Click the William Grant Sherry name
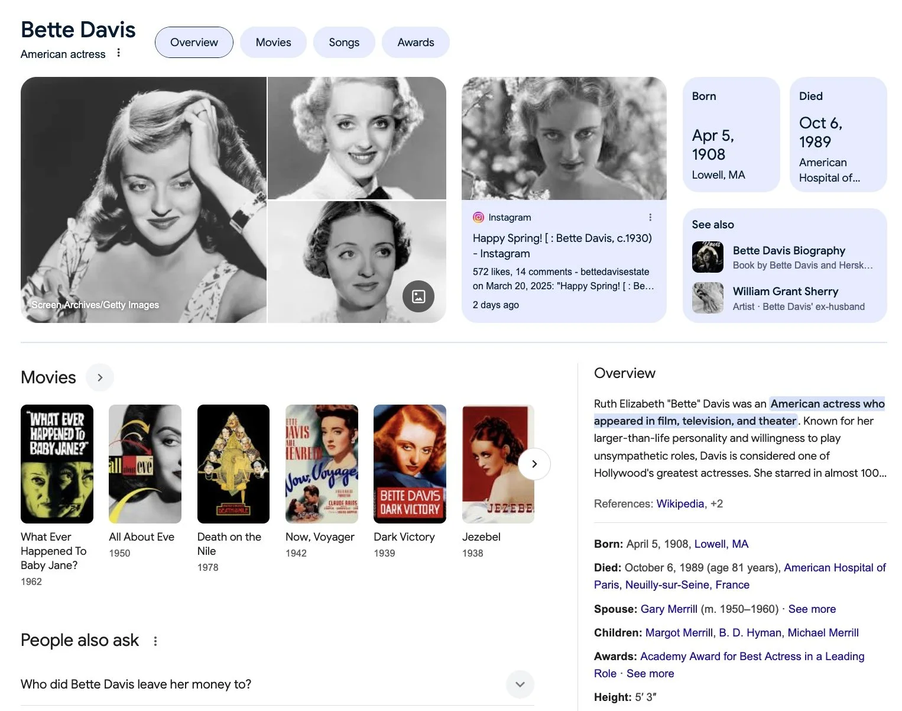 click(786, 291)
